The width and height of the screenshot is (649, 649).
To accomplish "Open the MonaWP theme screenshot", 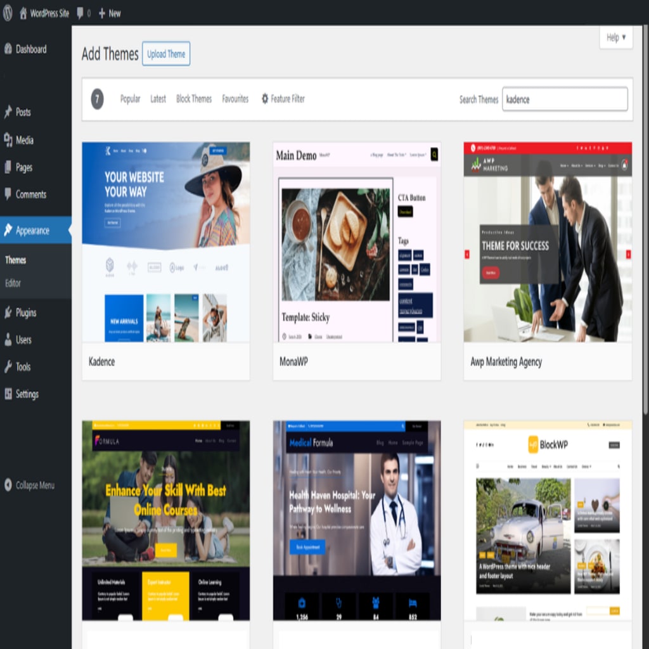I will pos(357,242).
